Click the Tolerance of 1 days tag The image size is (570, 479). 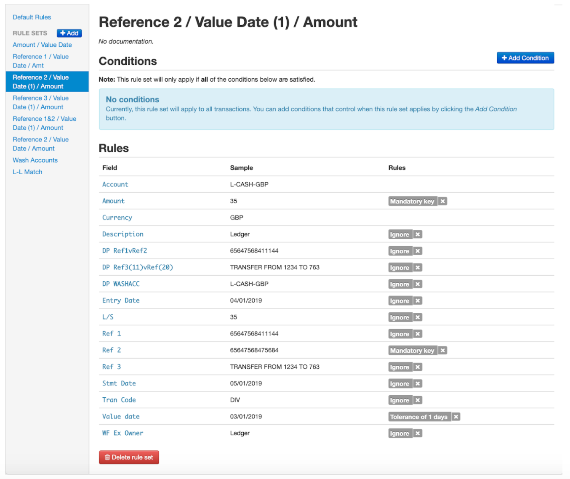tap(419, 417)
